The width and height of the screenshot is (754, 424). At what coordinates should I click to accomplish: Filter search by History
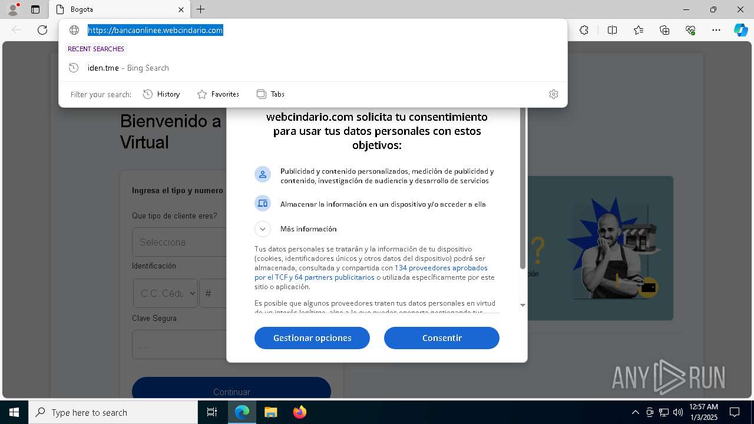(x=161, y=94)
